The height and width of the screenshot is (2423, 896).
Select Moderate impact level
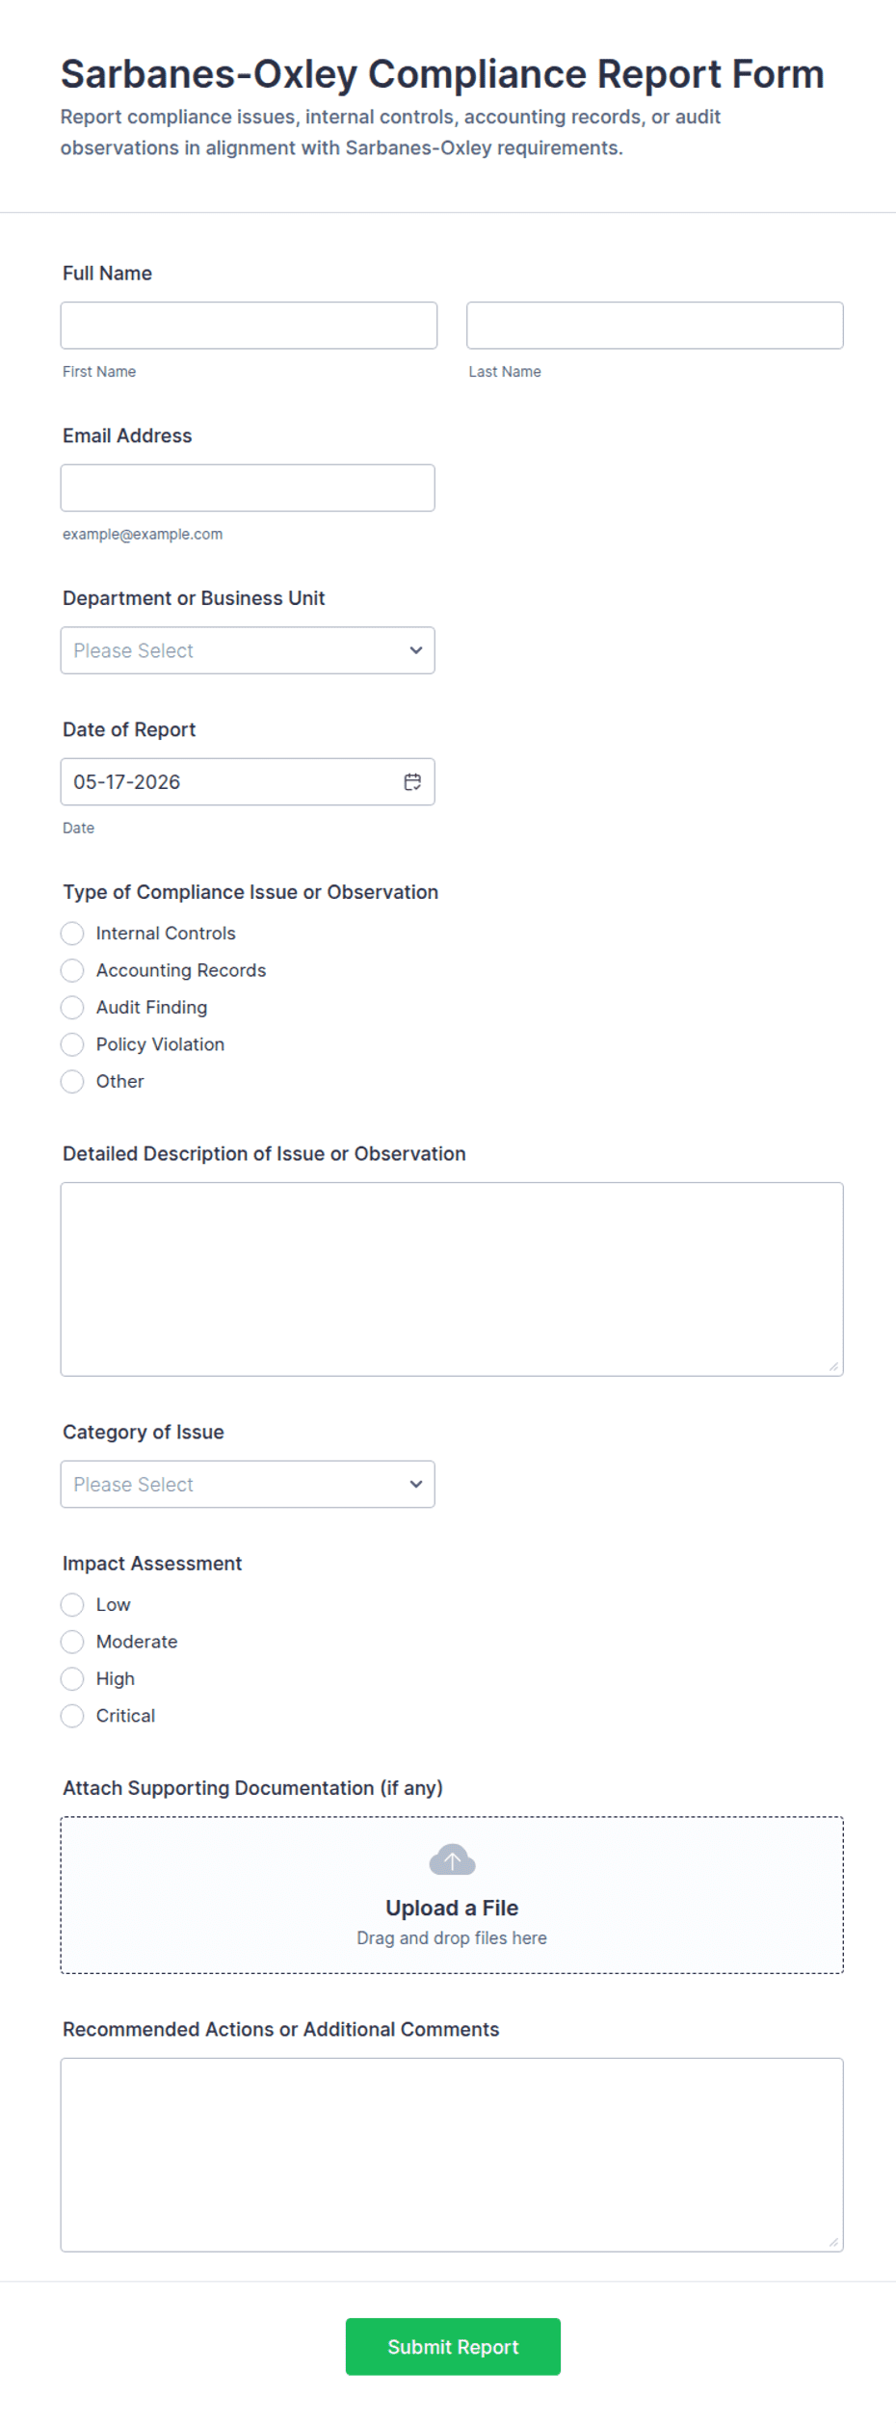(72, 1642)
